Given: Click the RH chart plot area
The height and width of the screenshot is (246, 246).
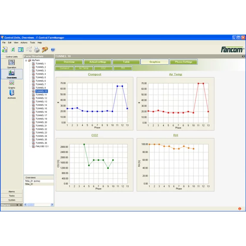Looking at the screenshot, I should pos(179,164).
